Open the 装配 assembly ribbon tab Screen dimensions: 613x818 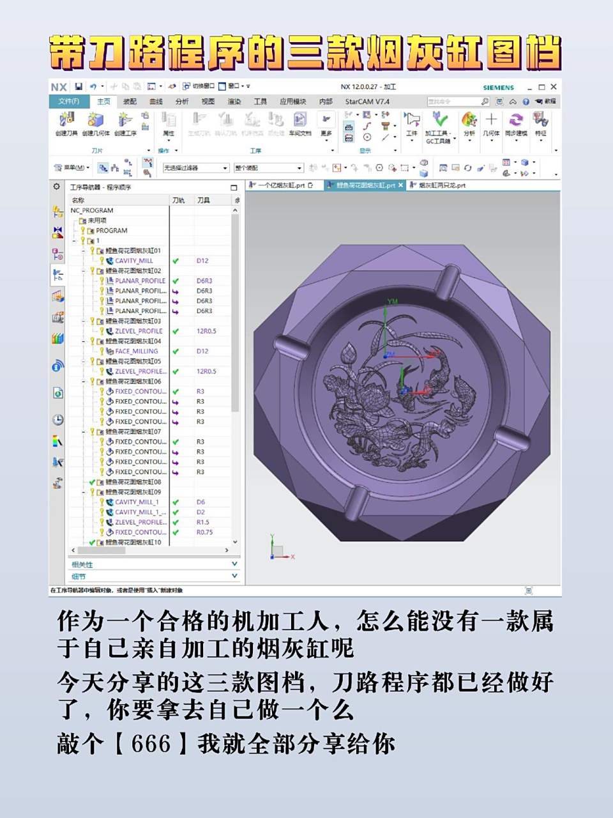(130, 102)
